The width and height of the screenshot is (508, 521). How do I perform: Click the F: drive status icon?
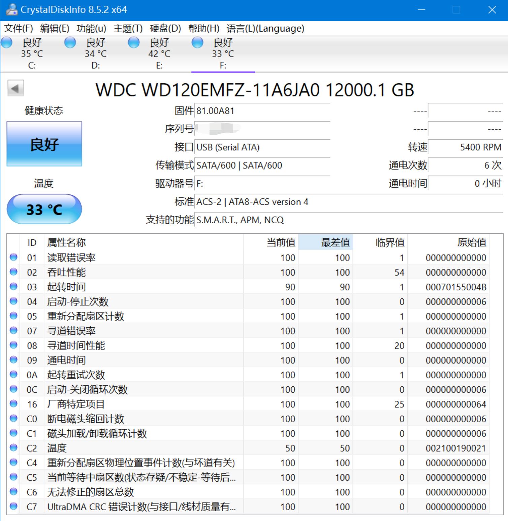[x=197, y=43]
